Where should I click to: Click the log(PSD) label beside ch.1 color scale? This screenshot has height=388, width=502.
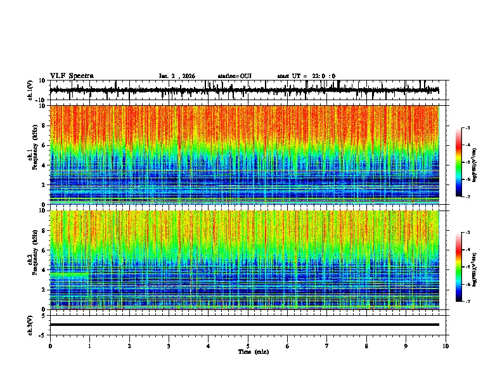click(x=475, y=165)
